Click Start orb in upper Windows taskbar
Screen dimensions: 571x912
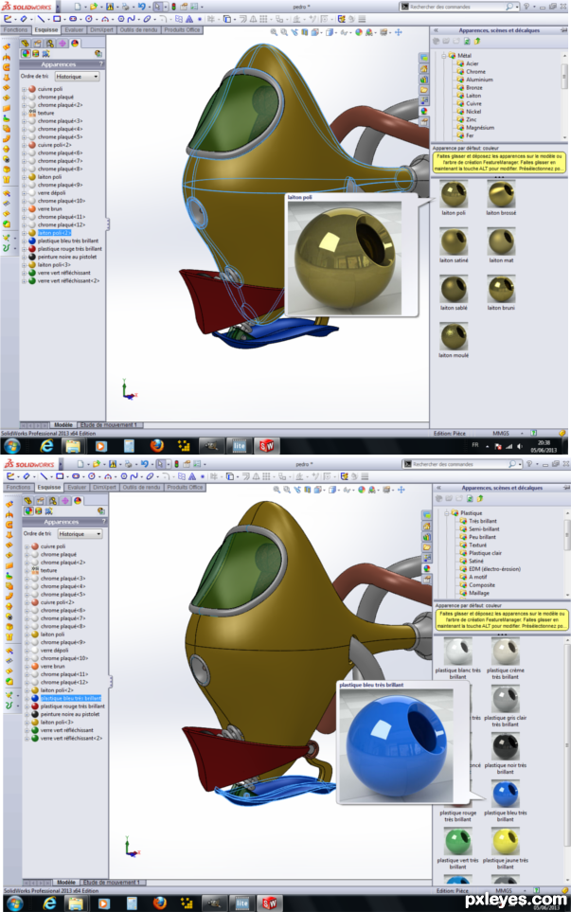pos(12,445)
